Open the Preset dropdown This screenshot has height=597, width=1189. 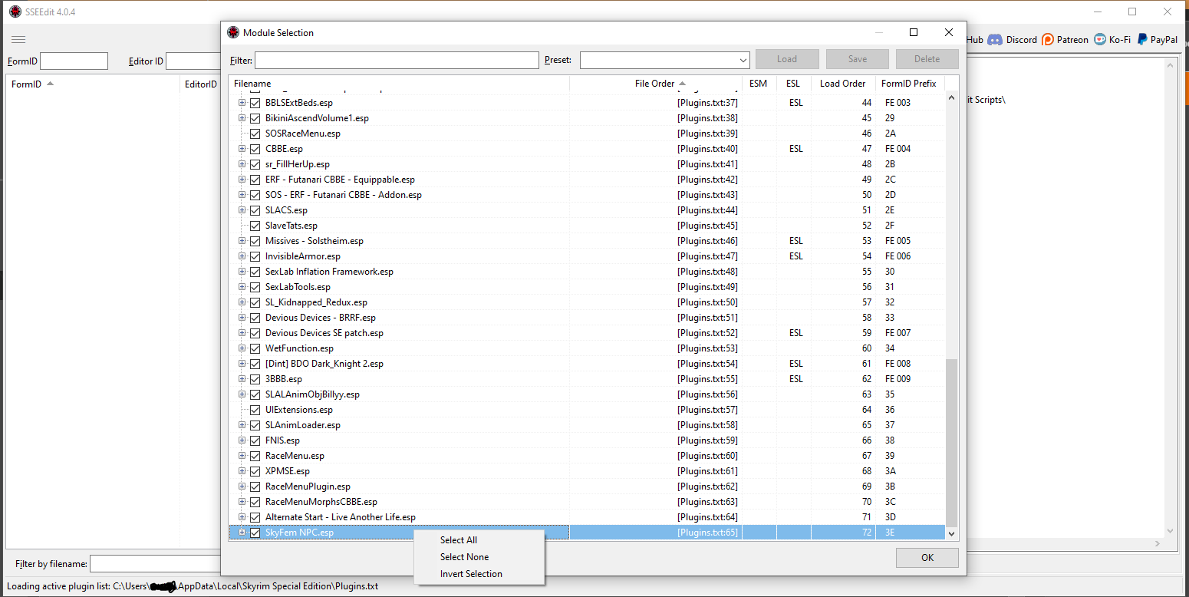[x=742, y=60]
